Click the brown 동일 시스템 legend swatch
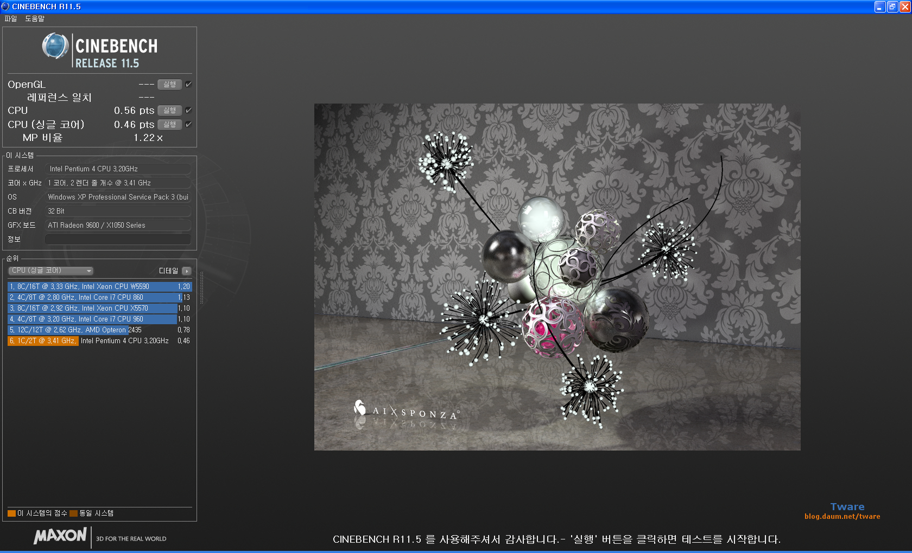Viewport: 912px width, 553px height. click(x=73, y=513)
